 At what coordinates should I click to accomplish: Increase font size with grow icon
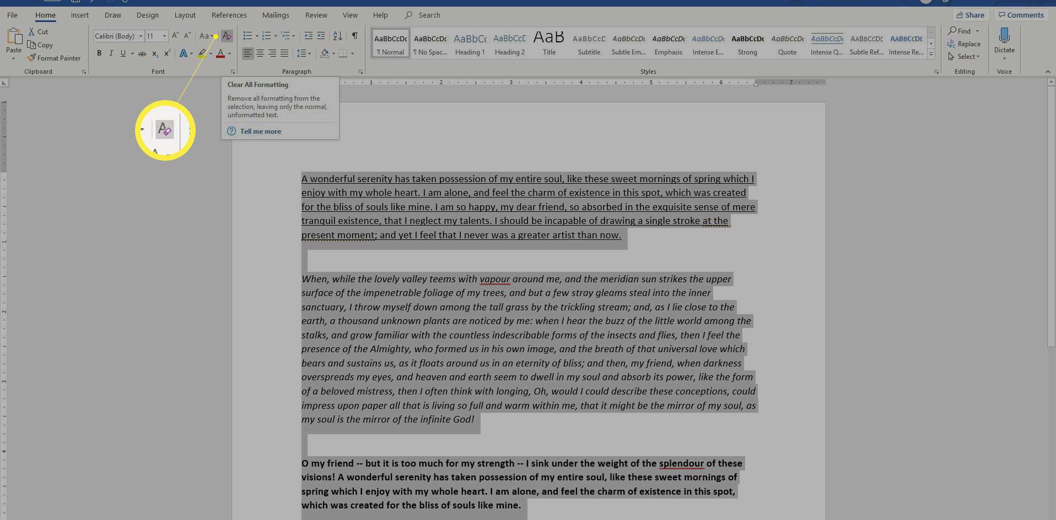pos(175,36)
